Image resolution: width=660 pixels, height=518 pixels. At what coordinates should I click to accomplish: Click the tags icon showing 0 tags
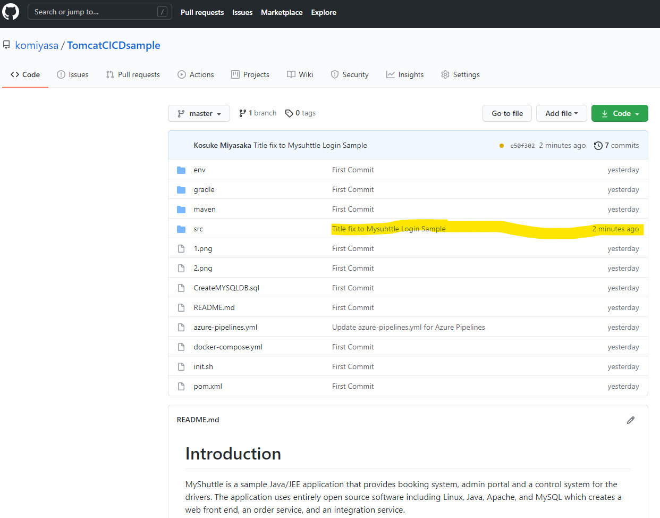[x=289, y=113]
